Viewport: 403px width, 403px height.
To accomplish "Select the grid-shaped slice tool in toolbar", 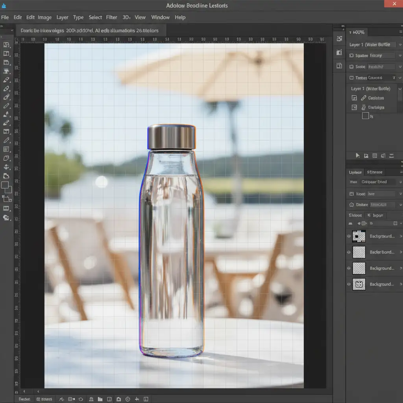I will 6,149.
